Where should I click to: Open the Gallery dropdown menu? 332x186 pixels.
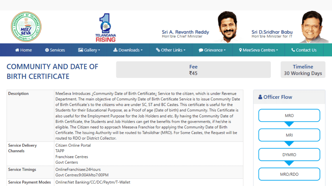tap(89, 50)
